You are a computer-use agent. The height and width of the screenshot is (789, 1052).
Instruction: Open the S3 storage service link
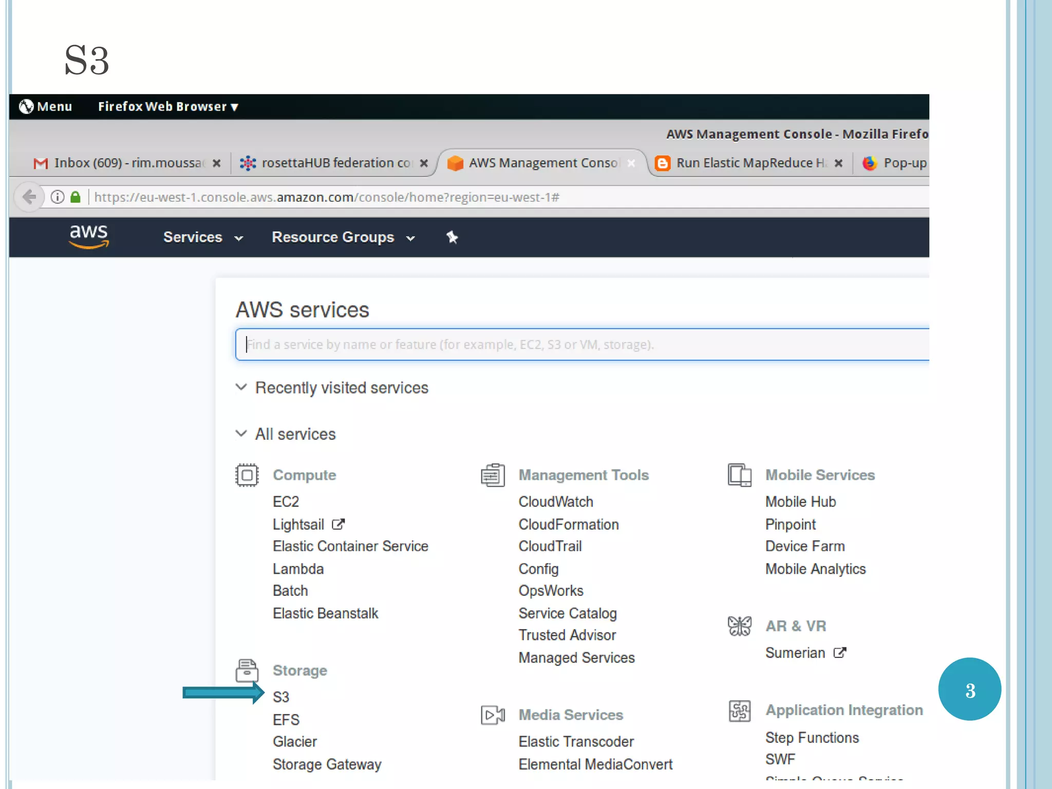[281, 697]
